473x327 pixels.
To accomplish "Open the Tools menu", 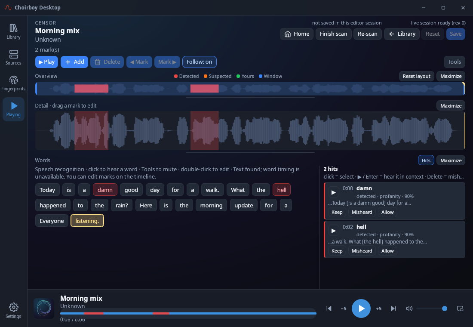I will point(455,62).
